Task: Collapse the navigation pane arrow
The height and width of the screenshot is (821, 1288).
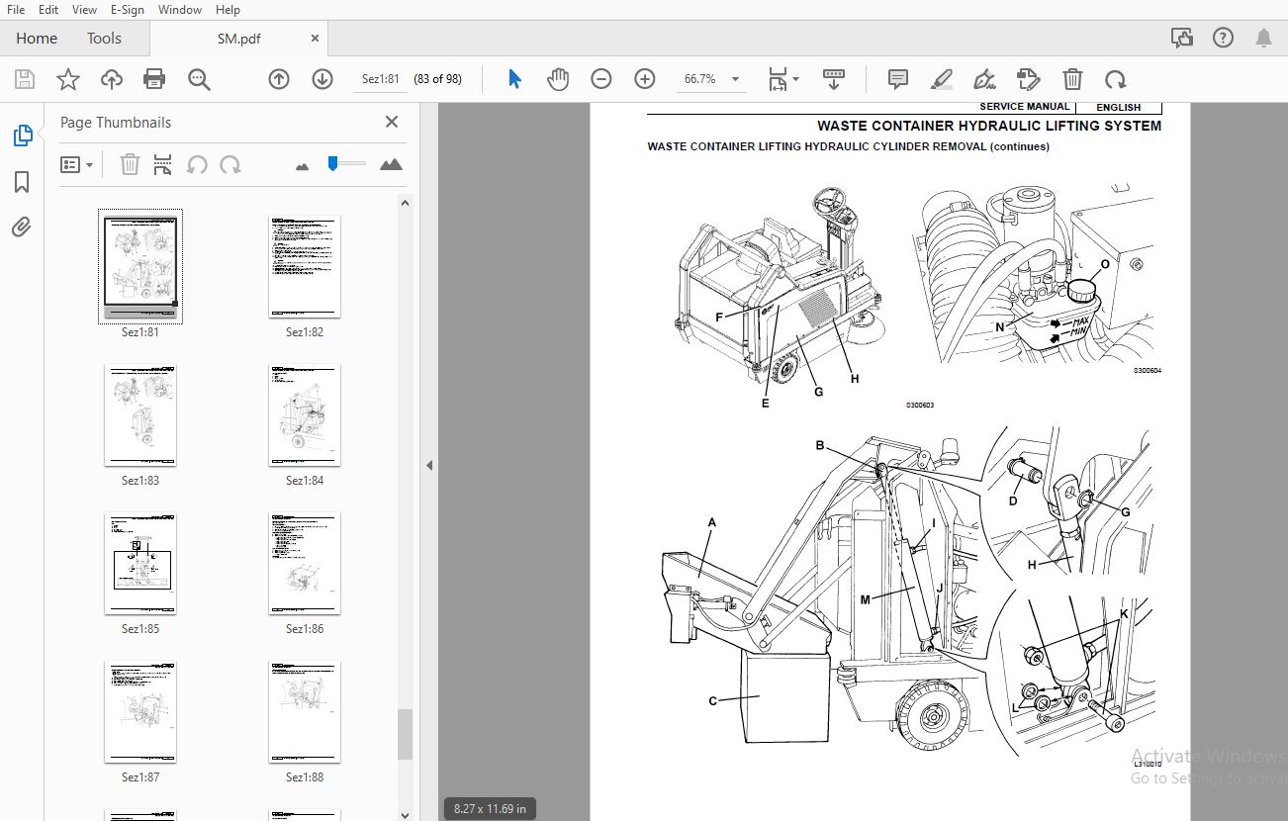Action: pos(429,465)
